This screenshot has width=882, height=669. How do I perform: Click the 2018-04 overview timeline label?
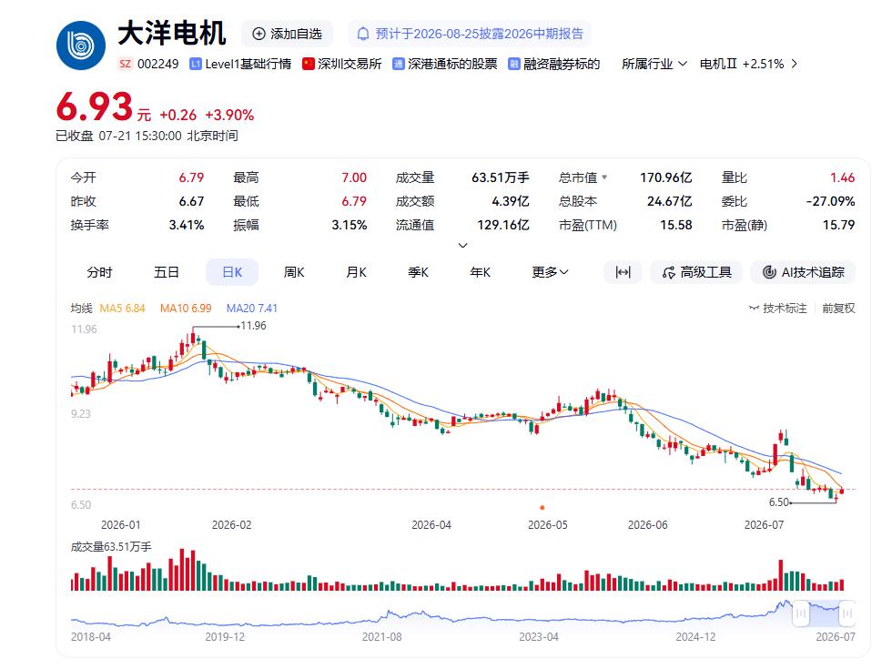coord(90,637)
